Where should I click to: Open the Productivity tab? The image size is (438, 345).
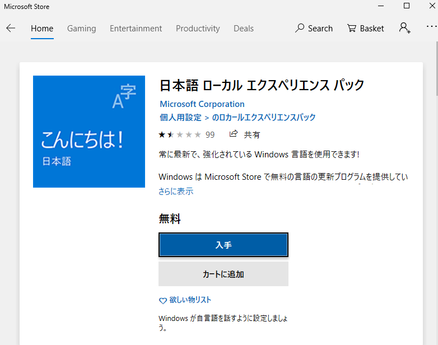[x=198, y=29]
